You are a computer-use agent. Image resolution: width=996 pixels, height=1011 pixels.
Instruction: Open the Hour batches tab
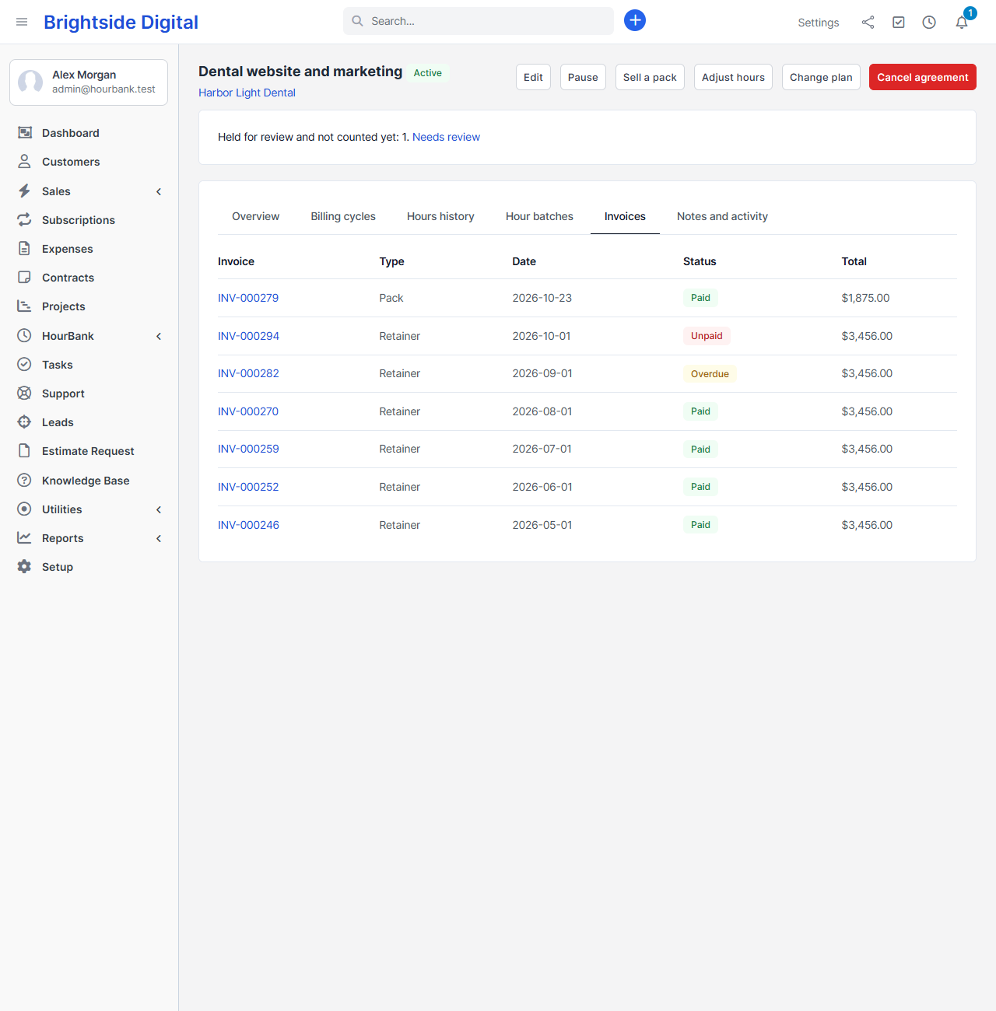[x=539, y=216]
